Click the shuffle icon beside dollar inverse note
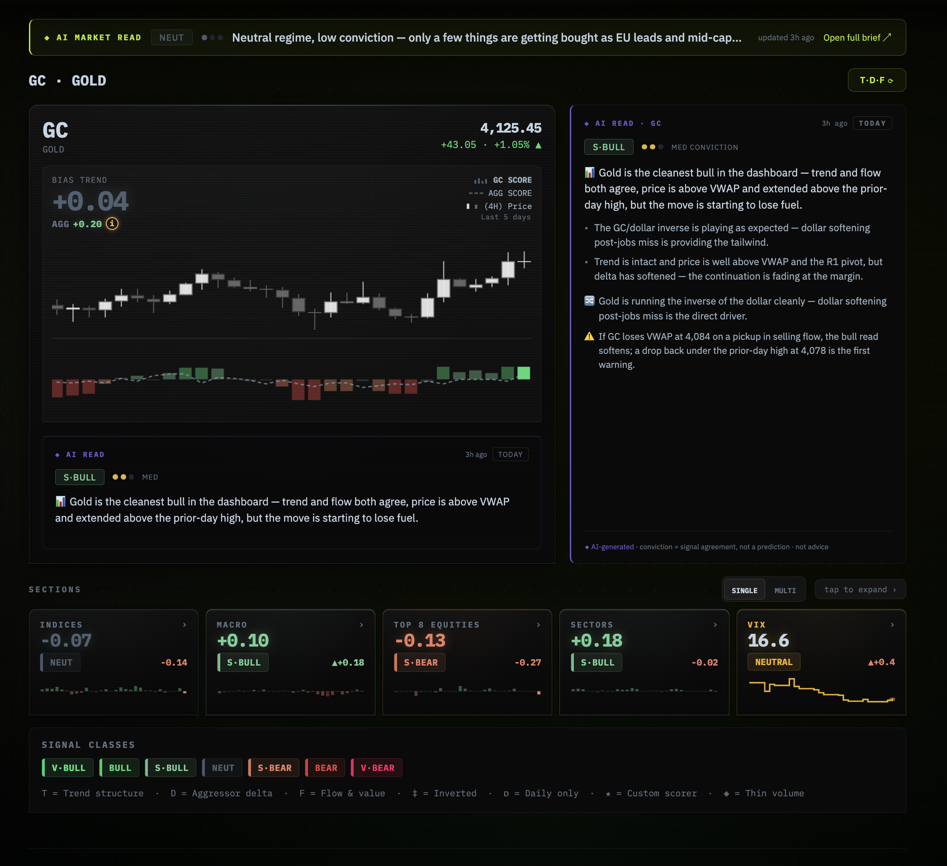Screen dimensions: 947x866 [590, 301]
